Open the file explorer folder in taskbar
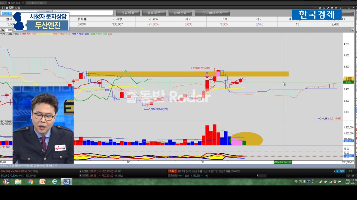The image size is (357, 200). click(x=18, y=182)
